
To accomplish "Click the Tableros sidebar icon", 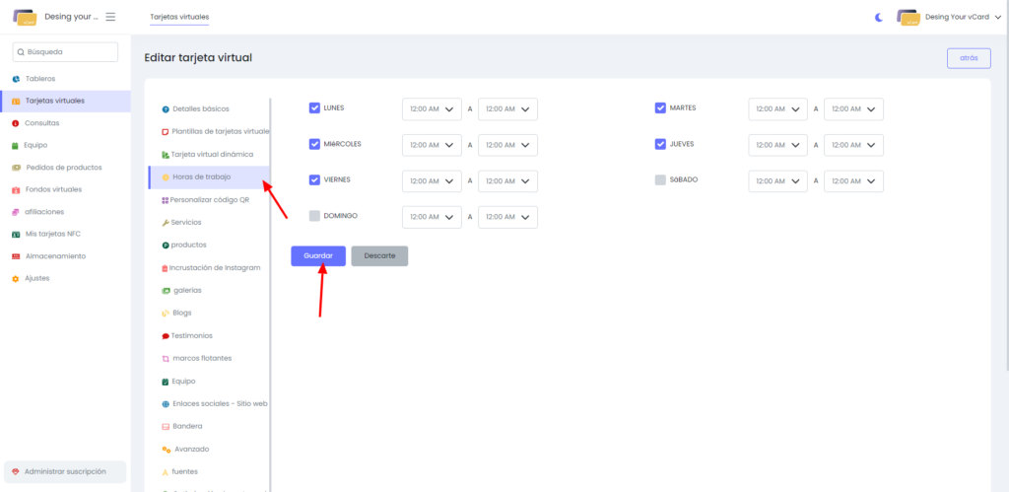I will point(16,79).
